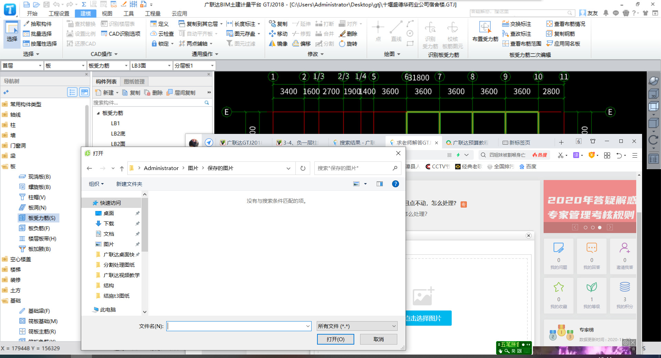Open the 云应用 ribbon tab
The width and height of the screenshot is (661, 358).
[x=179, y=13]
